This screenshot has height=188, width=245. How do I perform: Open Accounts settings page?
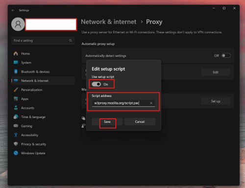pyautogui.click(x=43, y=108)
